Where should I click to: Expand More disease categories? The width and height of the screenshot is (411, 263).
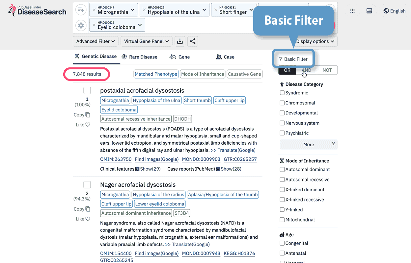[x=309, y=145]
